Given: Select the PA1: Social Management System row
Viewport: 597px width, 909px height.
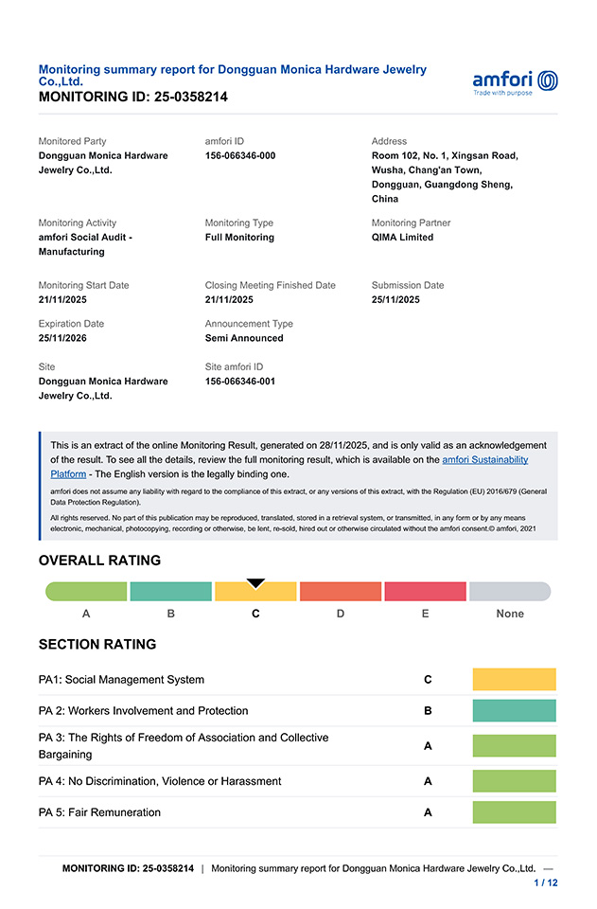Looking at the screenshot, I should click(x=121, y=680).
